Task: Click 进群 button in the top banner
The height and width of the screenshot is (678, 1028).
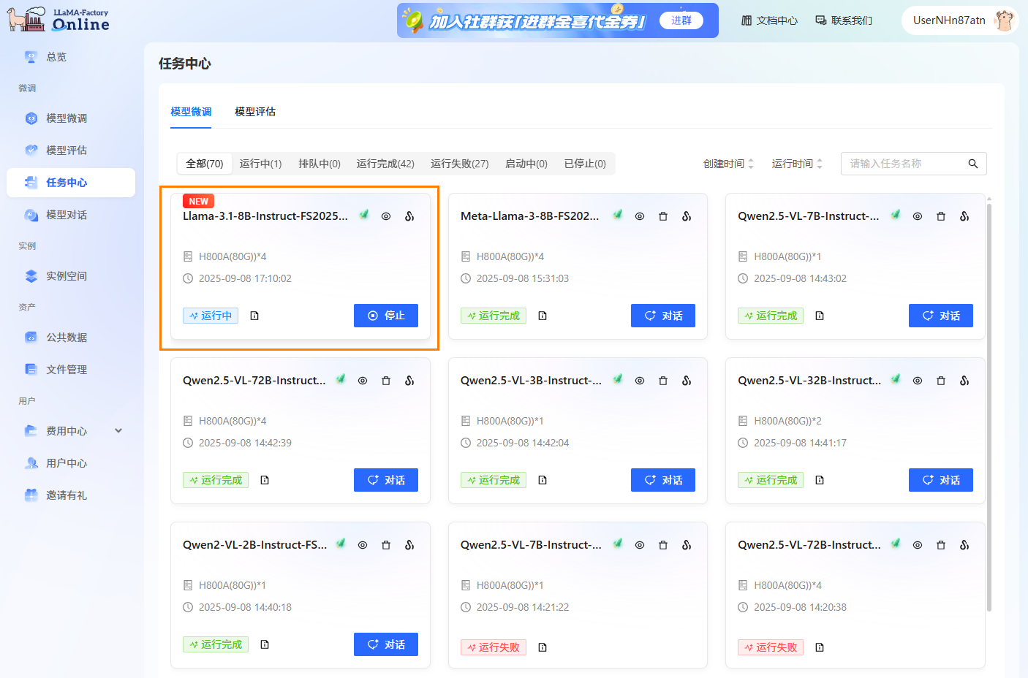Action: tap(681, 20)
